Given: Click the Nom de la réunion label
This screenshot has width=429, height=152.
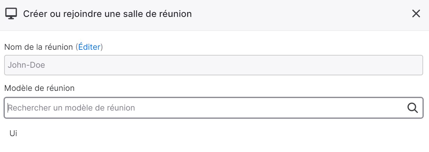Looking at the screenshot, I should (x=38, y=47).
